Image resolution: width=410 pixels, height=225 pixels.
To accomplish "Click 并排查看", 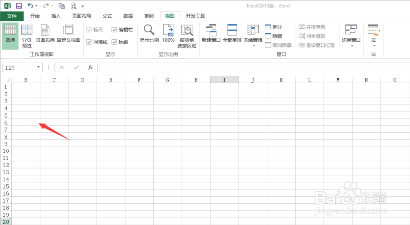I will 312,27.
